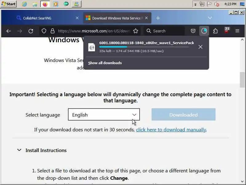Click the folder icon on the taskbar
246x185 pixels.
pyautogui.click(x=35, y=4)
